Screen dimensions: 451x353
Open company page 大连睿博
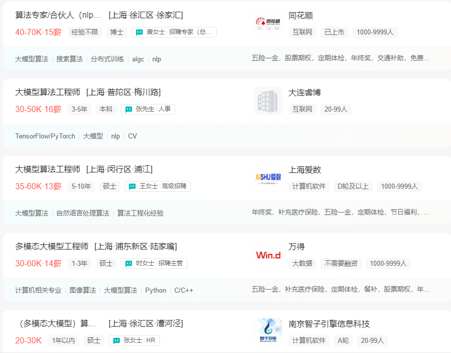pos(305,92)
